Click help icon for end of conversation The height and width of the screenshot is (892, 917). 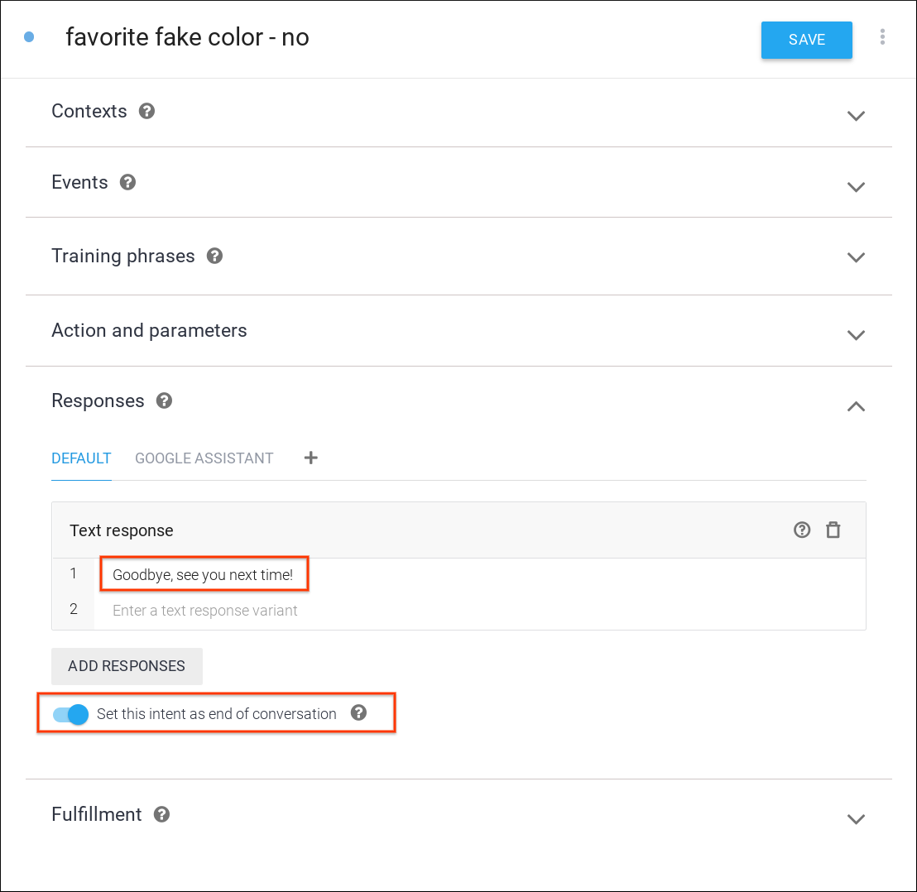click(358, 713)
